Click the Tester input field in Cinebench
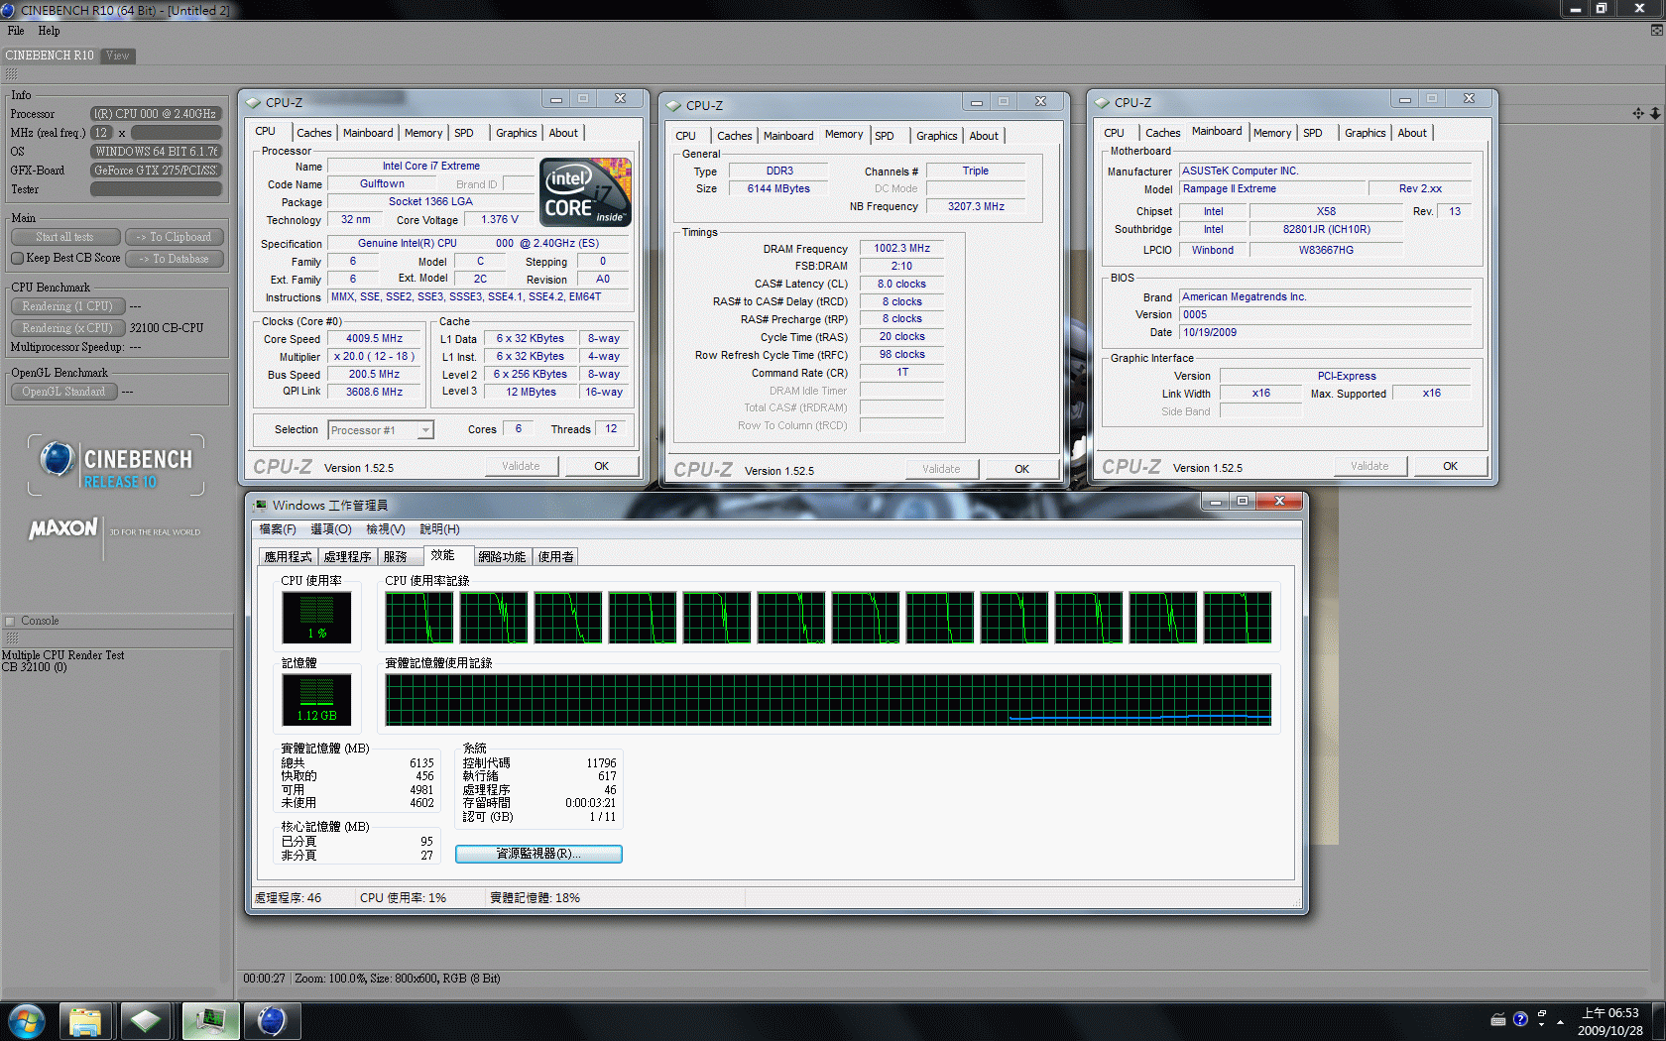This screenshot has width=1666, height=1041. [156, 189]
